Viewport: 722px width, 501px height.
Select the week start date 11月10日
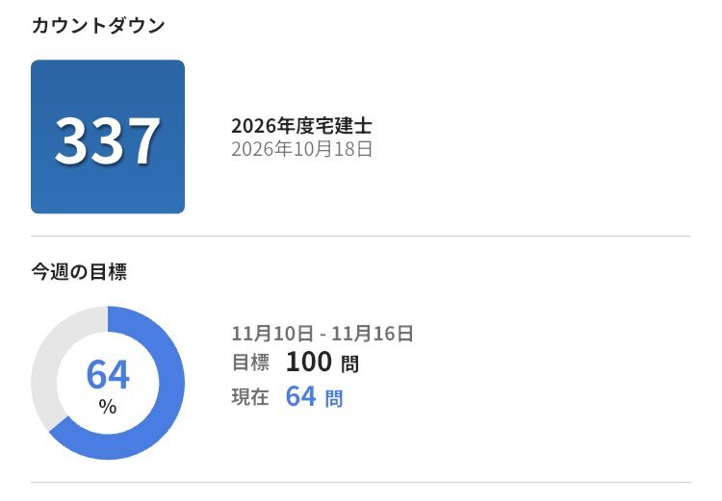[272, 334]
